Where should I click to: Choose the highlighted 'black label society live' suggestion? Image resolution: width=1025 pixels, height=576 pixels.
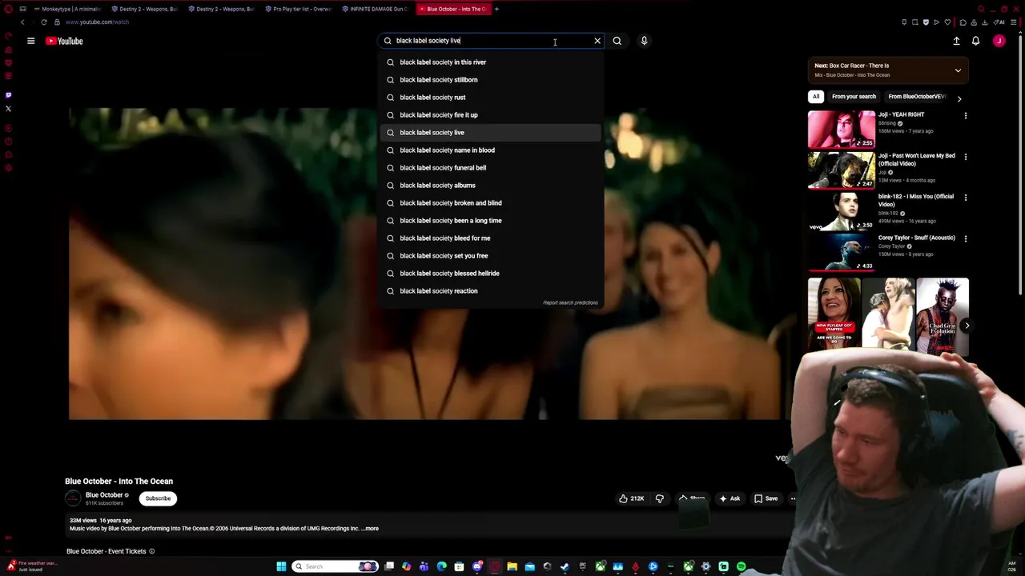tap(491, 133)
